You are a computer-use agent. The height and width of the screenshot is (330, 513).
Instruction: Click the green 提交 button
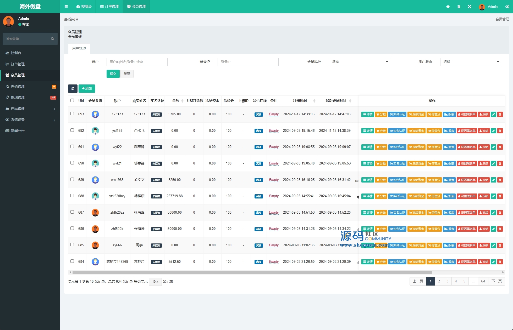[x=113, y=74]
